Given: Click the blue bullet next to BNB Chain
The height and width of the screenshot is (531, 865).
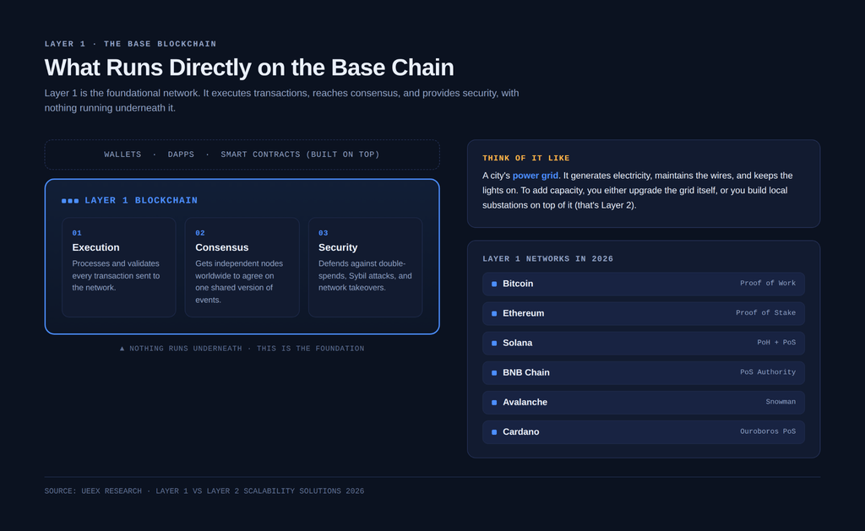Looking at the screenshot, I should (x=494, y=373).
